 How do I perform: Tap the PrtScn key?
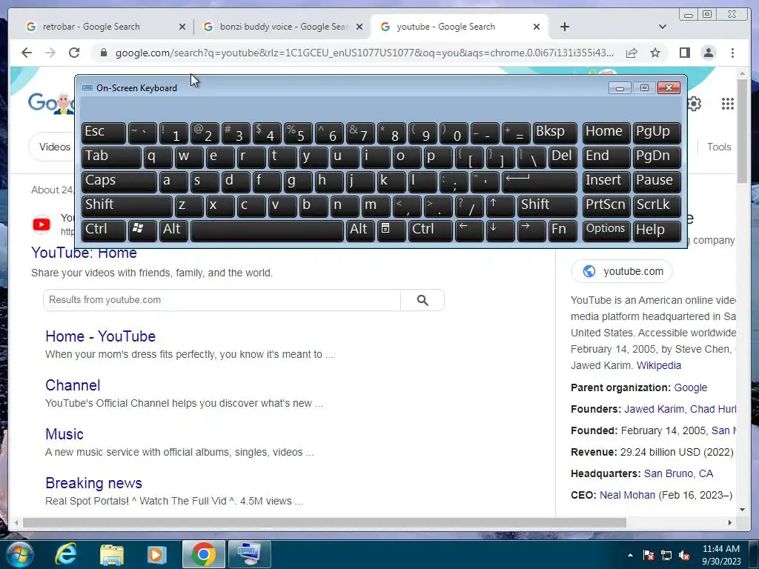tap(606, 206)
